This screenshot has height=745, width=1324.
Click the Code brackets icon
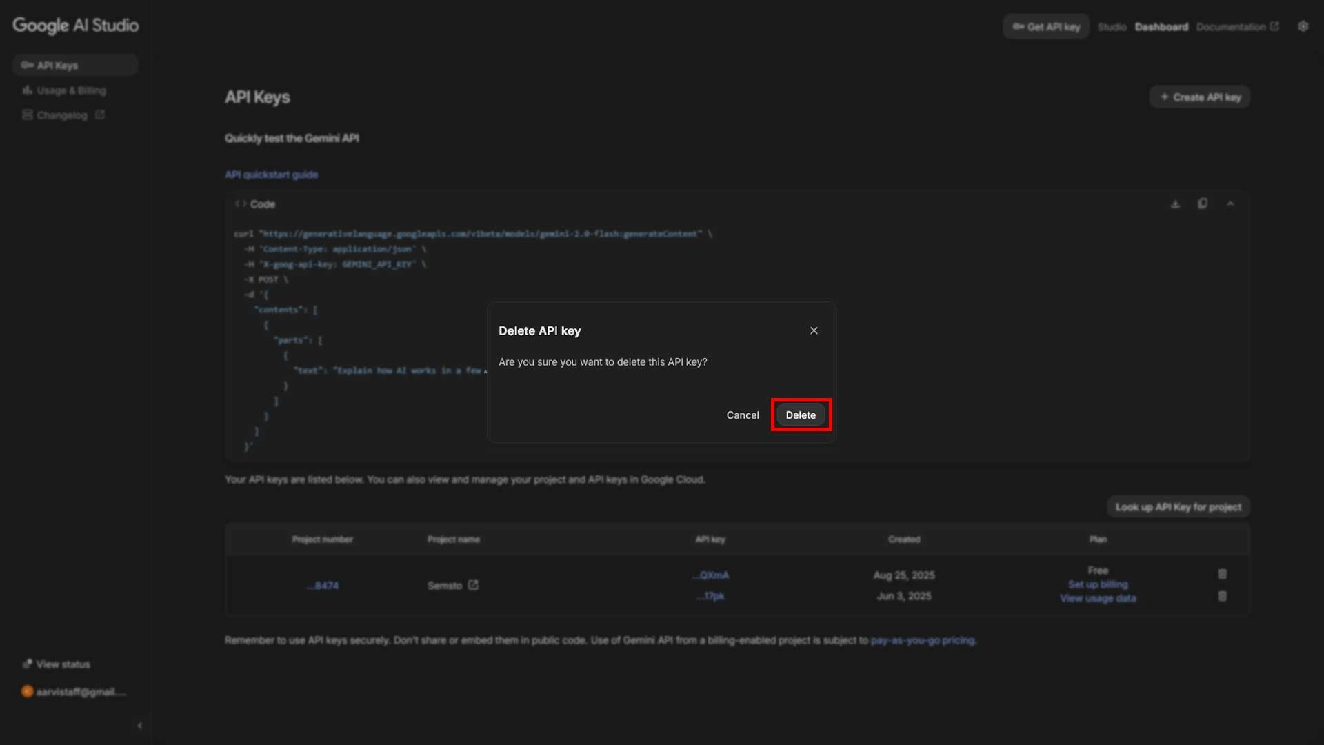coord(241,203)
